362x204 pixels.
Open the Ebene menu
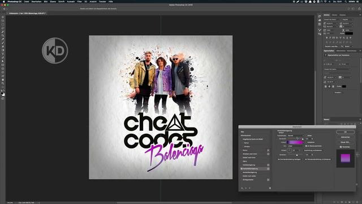point(53,1)
